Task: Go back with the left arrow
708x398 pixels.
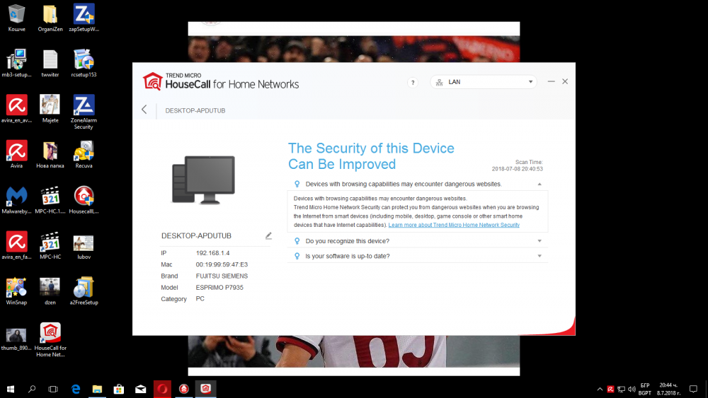Action: coord(144,110)
